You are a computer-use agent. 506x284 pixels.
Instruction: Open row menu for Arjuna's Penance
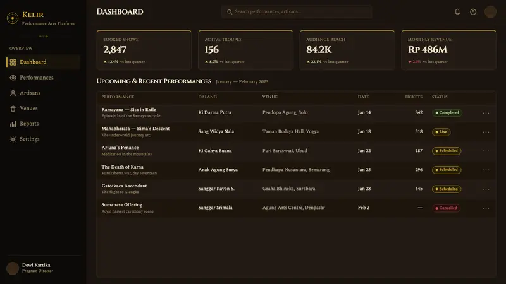(486, 151)
